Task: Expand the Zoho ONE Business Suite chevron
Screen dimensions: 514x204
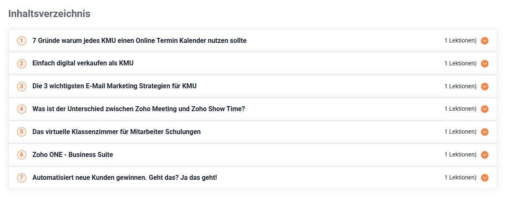Action: tap(485, 155)
